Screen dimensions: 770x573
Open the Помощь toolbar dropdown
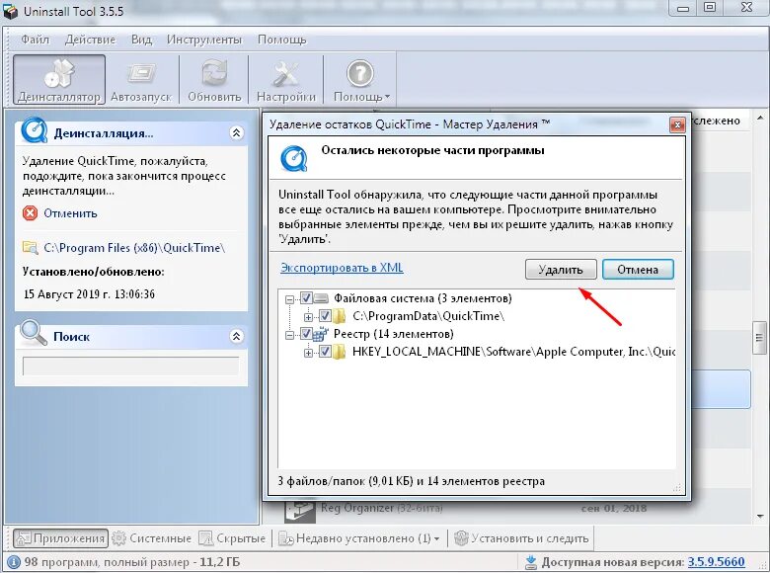click(x=360, y=79)
